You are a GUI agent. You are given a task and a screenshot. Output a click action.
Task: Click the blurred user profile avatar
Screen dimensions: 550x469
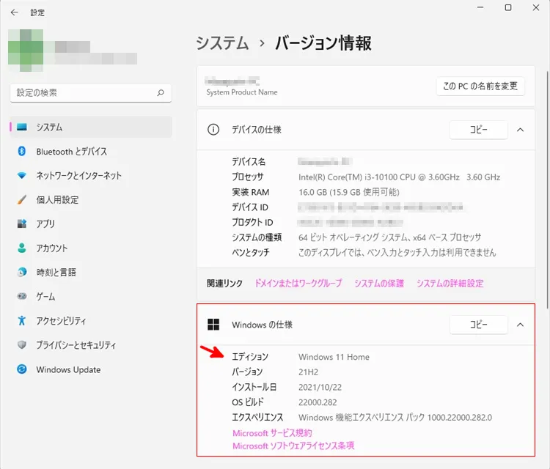pos(26,51)
